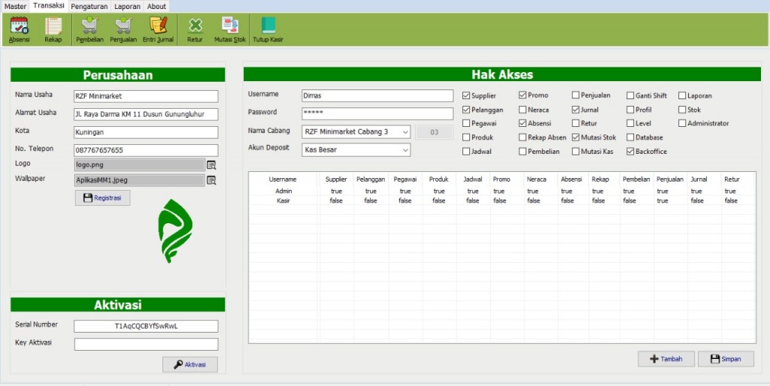Open the Absensi toolbar icon
This screenshot has width=770, height=386.
[x=19, y=29]
